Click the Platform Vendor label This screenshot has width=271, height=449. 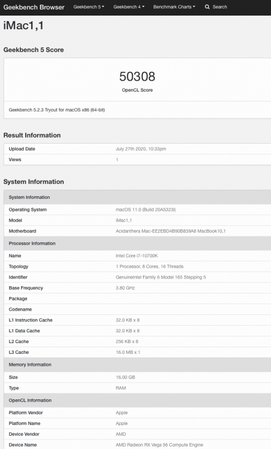[x=26, y=412]
